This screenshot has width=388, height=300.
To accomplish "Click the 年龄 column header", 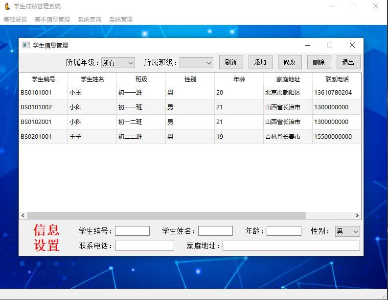I will pyautogui.click(x=239, y=79).
